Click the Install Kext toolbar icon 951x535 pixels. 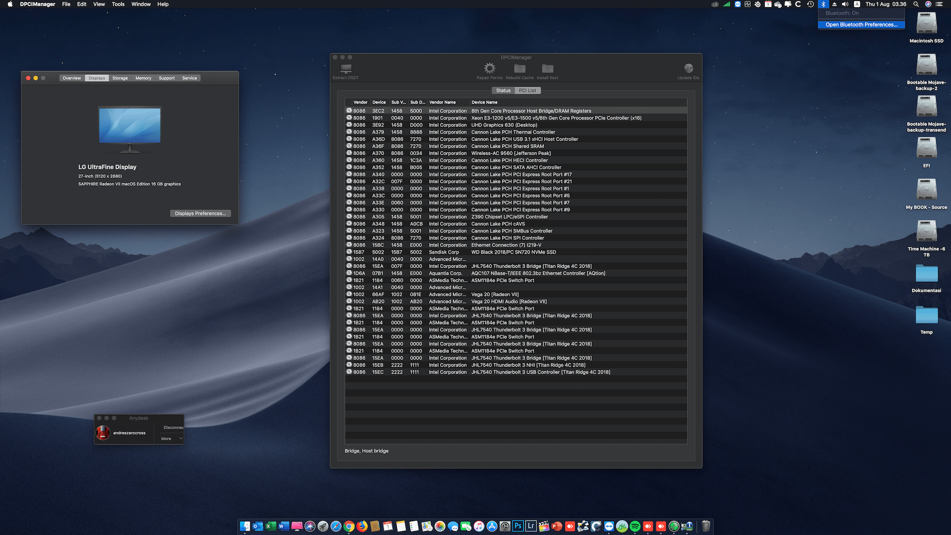pyautogui.click(x=547, y=68)
